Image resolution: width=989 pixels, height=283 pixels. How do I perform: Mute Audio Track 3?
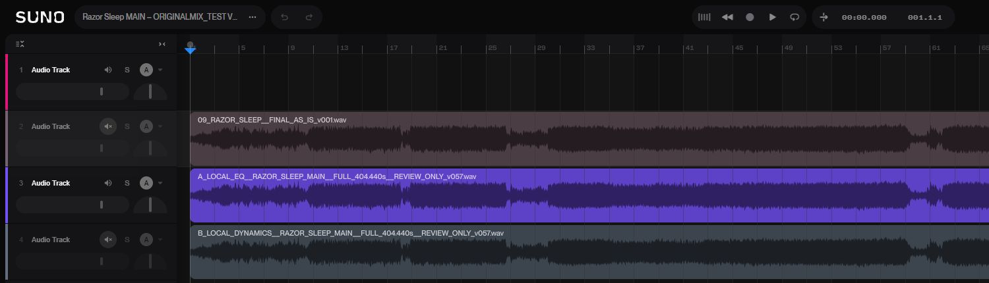[108, 183]
